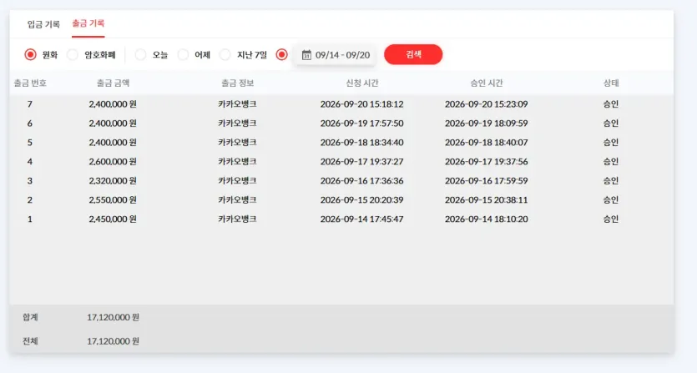The image size is (697, 373).
Task: Click request time 2026-09-14 17:45:47
Action: pos(361,219)
